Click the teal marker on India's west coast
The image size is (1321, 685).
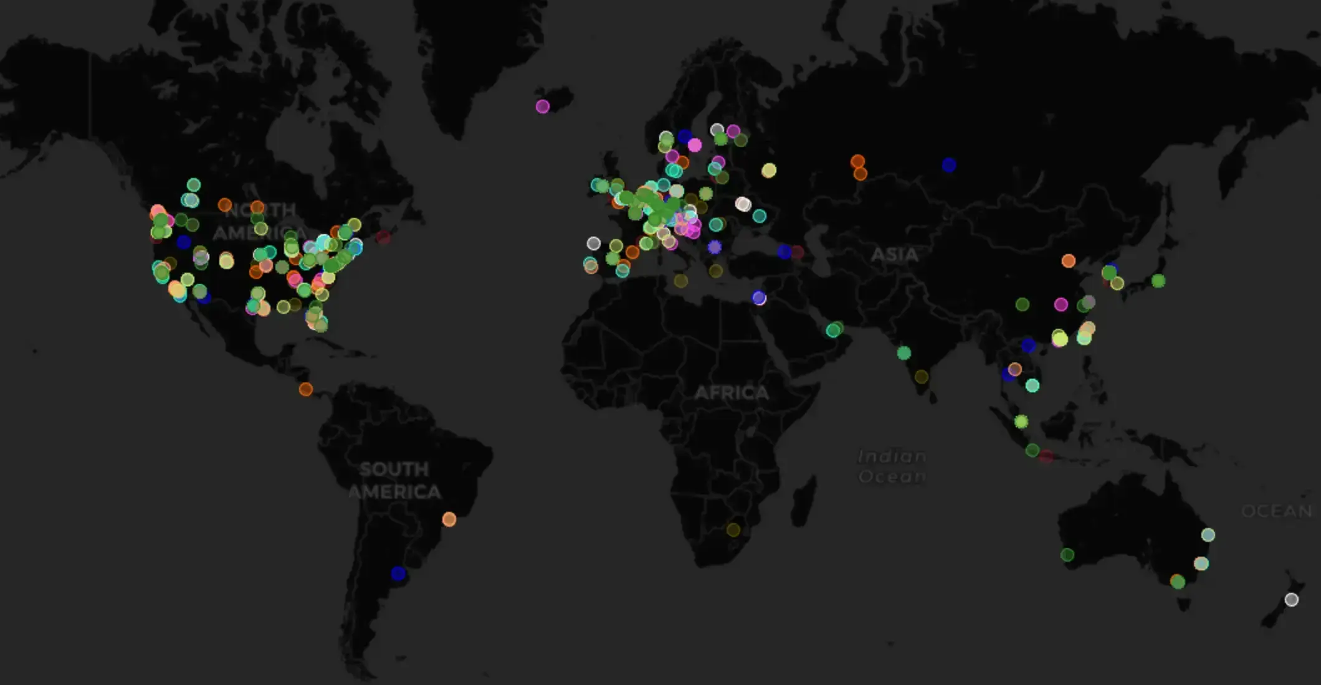(904, 354)
